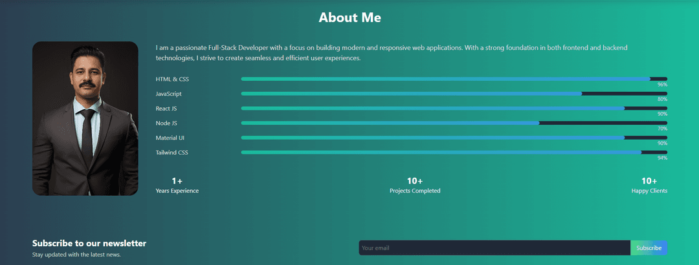699x265 pixels.
Task: Click the HTML & CSS progress bar
Action: 453,79
